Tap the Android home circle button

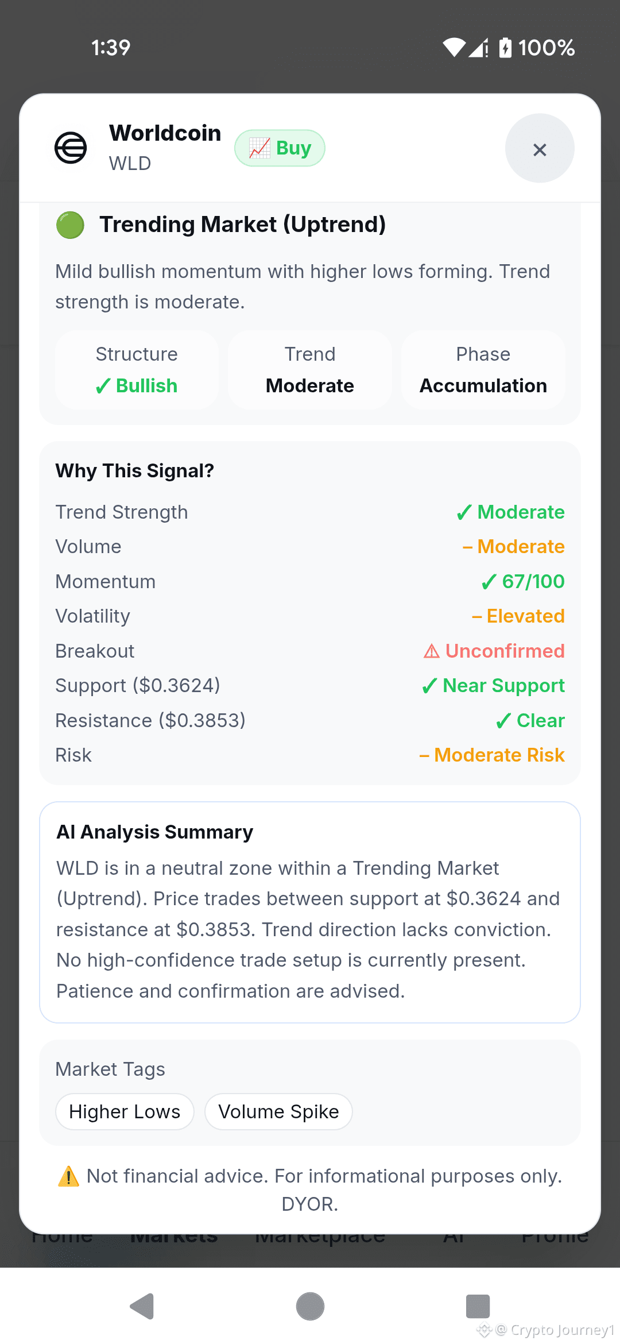310,1307
